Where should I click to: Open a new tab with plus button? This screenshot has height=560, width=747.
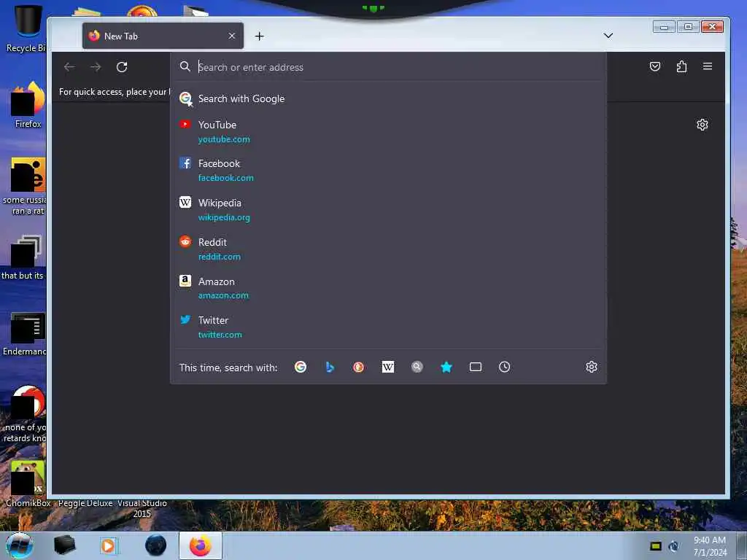(x=259, y=36)
